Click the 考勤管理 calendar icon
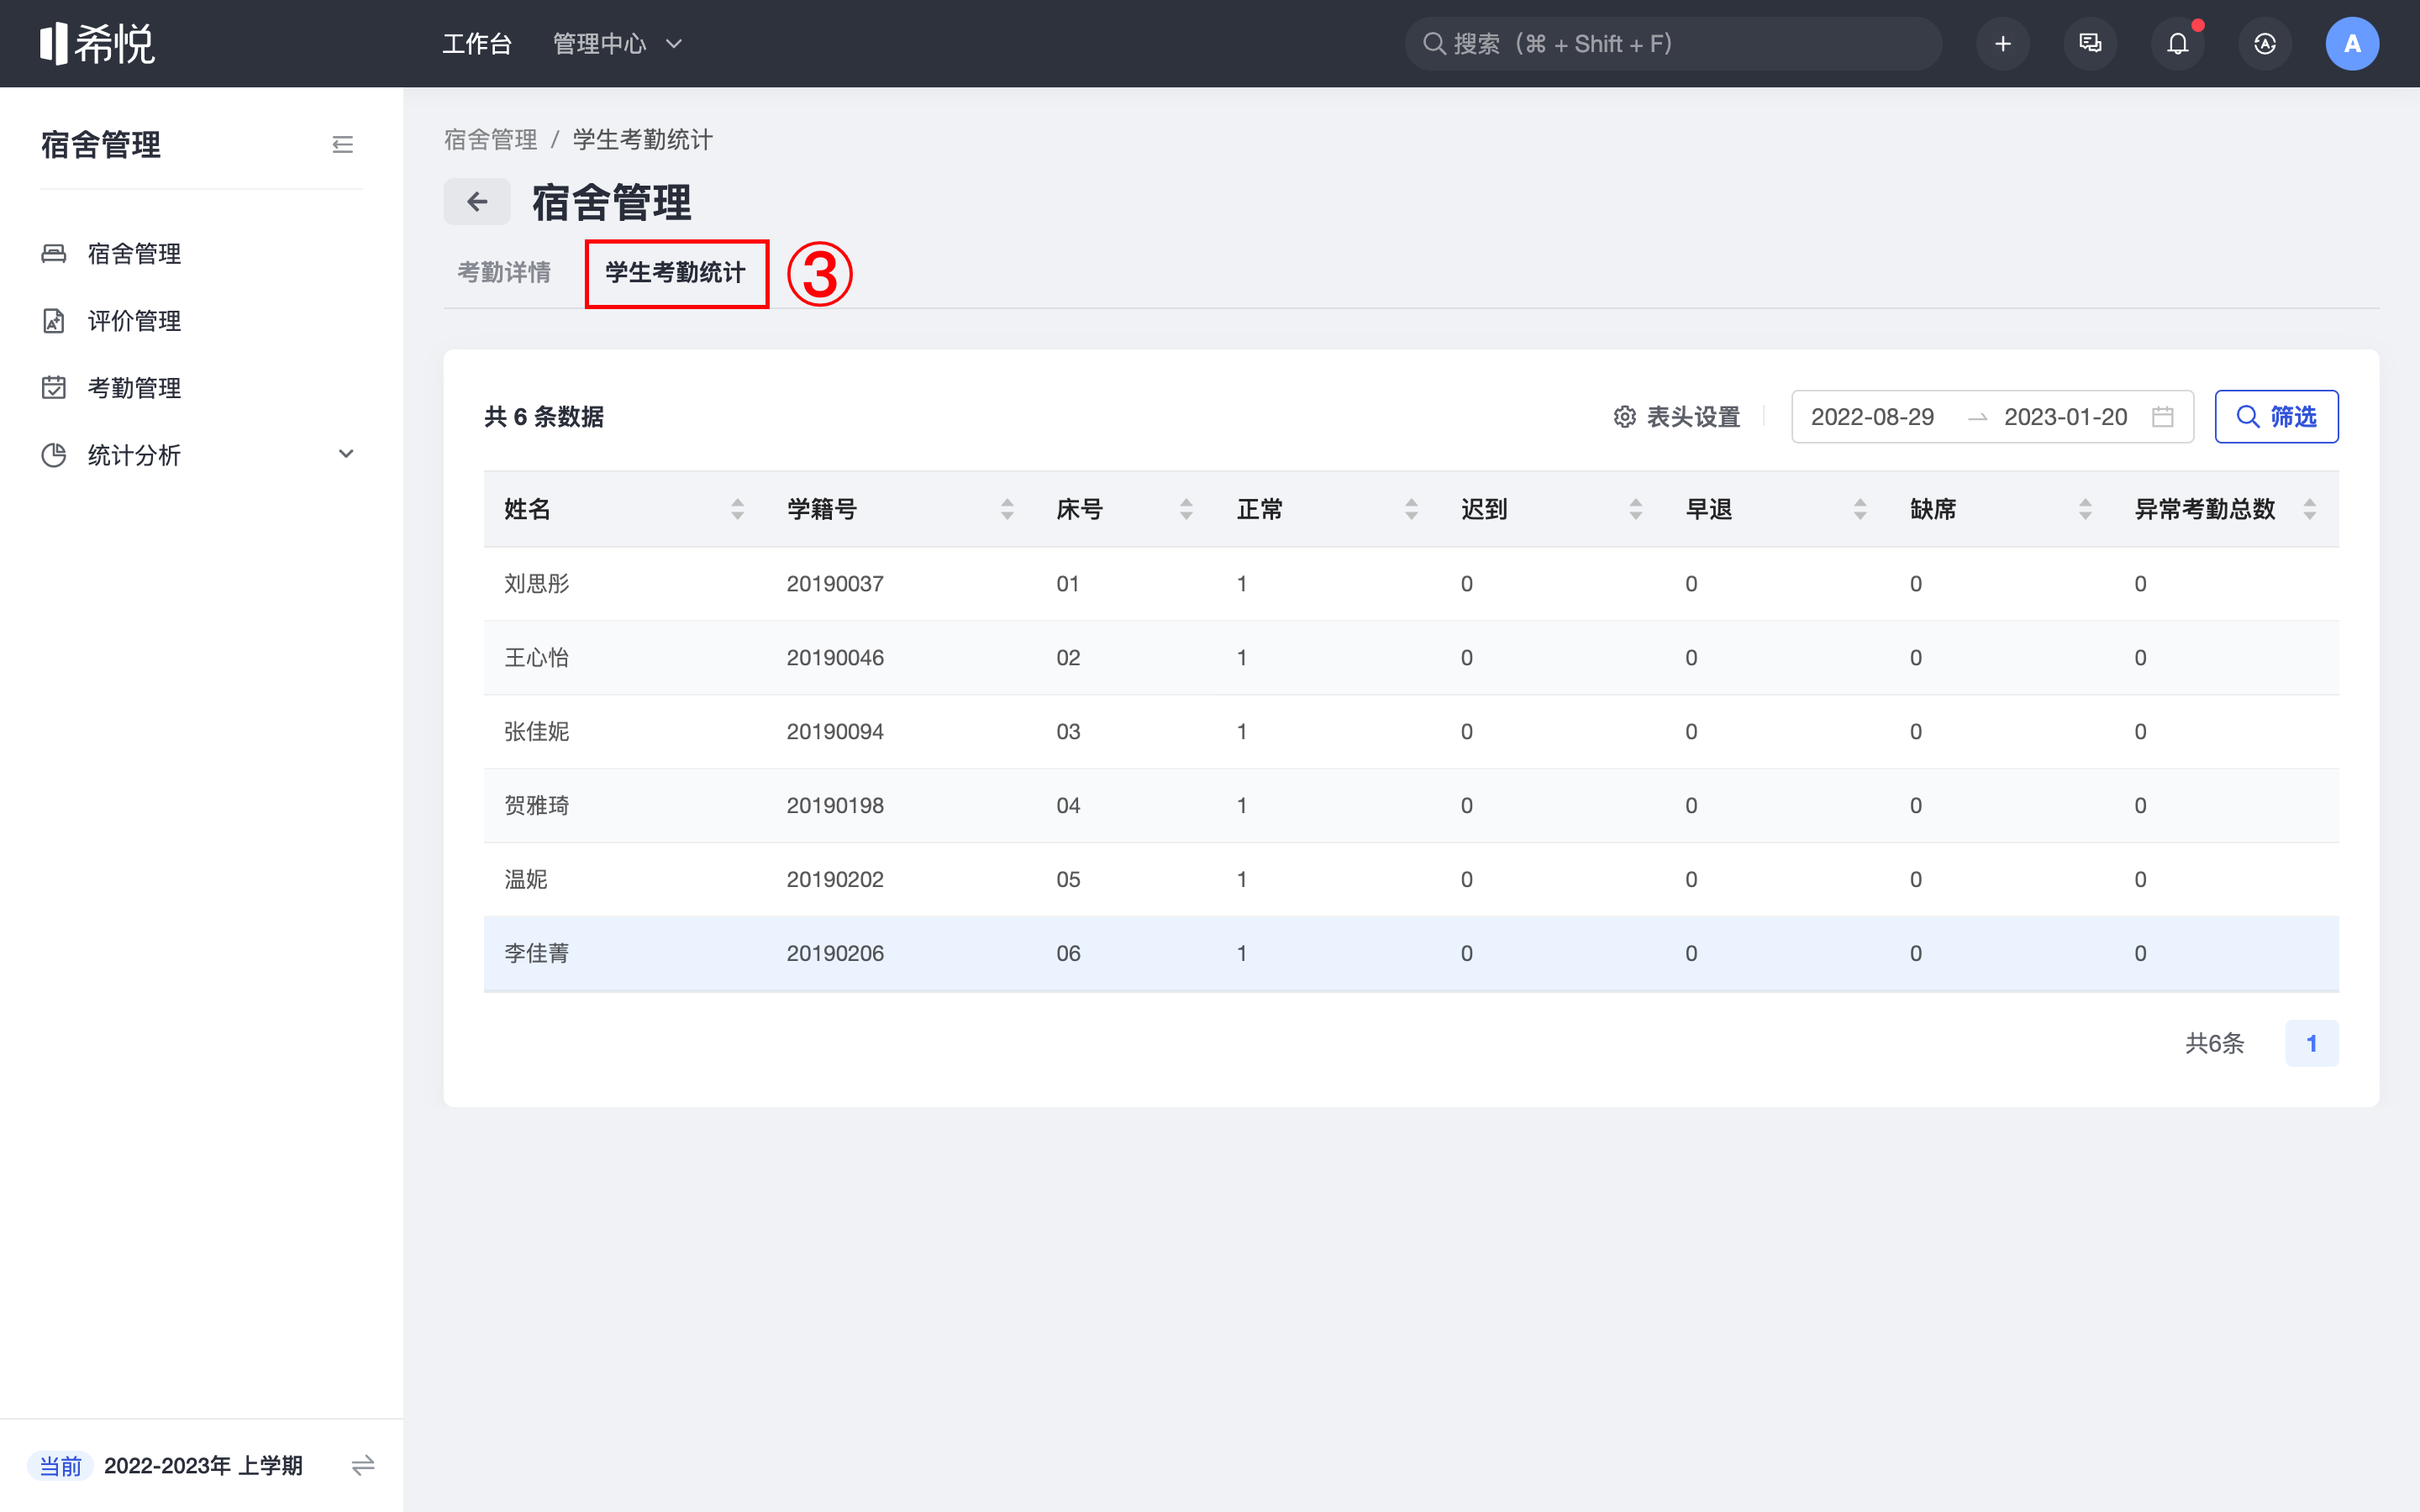Viewport: 2420px width, 1512px height. (54, 388)
